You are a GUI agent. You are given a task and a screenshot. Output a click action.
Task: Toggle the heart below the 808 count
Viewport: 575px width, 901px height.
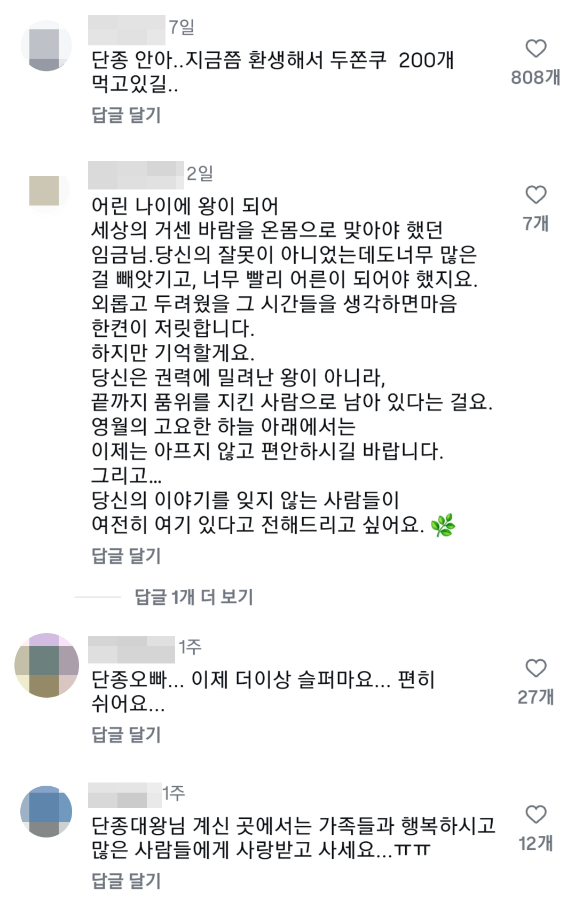coord(537,48)
